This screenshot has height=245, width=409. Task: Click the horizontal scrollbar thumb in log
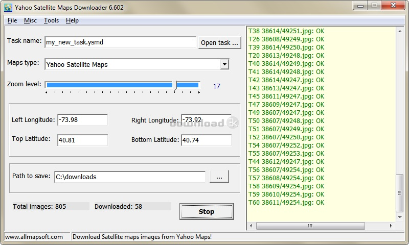(x=310, y=226)
